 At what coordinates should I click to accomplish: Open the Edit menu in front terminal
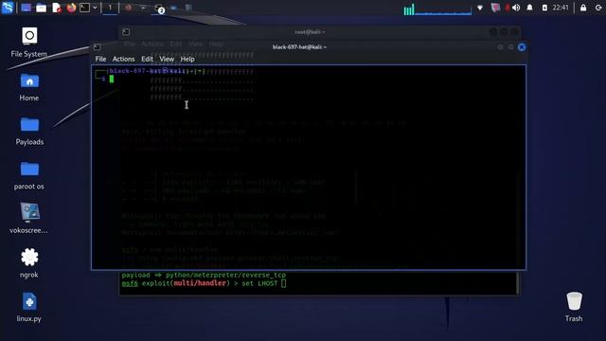click(x=147, y=59)
